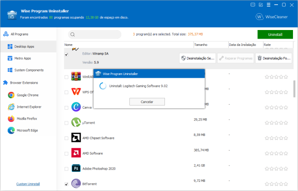Click the Mozilla Firefox icon in sidebar
The width and height of the screenshot is (298, 191).
click(x=11, y=119)
